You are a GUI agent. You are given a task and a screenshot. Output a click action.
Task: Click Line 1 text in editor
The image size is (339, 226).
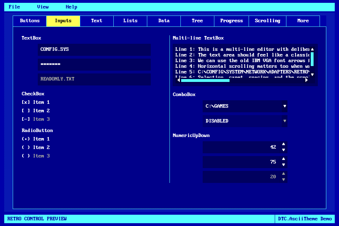point(242,49)
